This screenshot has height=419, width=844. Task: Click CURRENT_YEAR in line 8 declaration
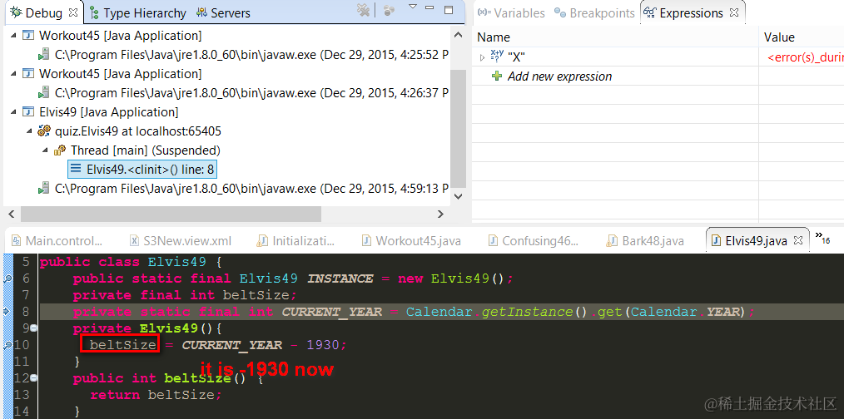[331, 312]
